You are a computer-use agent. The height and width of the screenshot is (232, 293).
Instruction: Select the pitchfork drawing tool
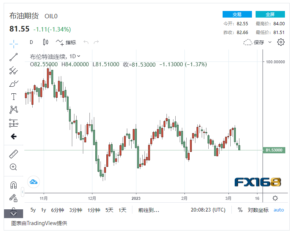(14, 70)
